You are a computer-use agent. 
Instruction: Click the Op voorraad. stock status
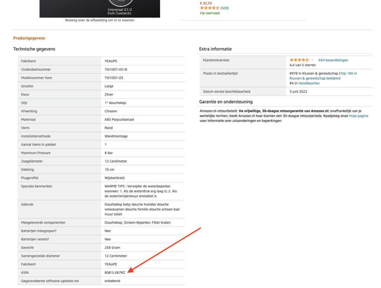(x=210, y=13)
